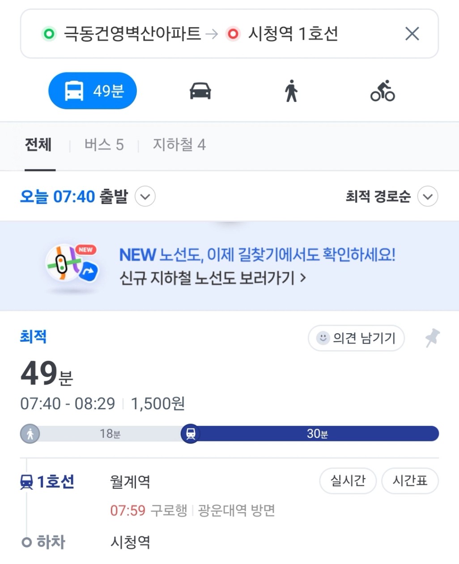Switch to the 버스 5 tab
The height and width of the screenshot is (564, 459).
click(104, 145)
